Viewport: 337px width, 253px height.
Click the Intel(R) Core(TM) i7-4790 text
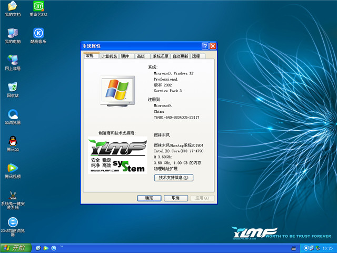pyautogui.click(x=179, y=151)
